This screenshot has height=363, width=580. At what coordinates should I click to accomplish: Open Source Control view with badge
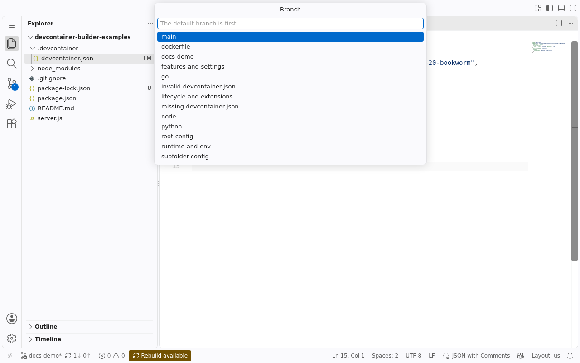pyautogui.click(x=12, y=83)
